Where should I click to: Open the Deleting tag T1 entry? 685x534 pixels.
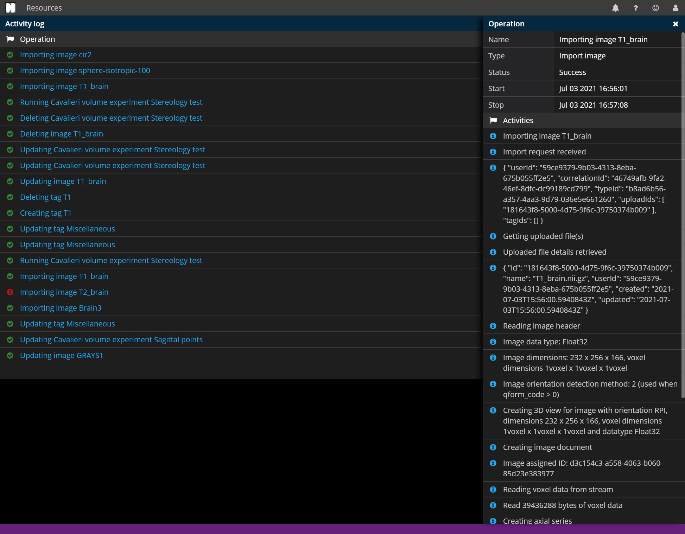tap(45, 197)
